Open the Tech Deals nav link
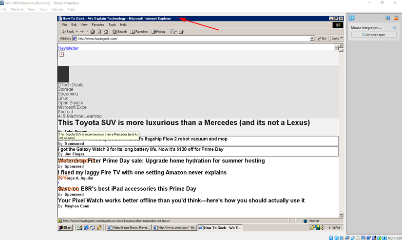This screenshot has width=402, height=240. pyautogui.click(x=72, y=85)
